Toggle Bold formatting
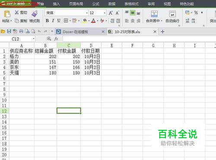Image resolution: width=216 pixels, height=160 pixels. [47, 21]
